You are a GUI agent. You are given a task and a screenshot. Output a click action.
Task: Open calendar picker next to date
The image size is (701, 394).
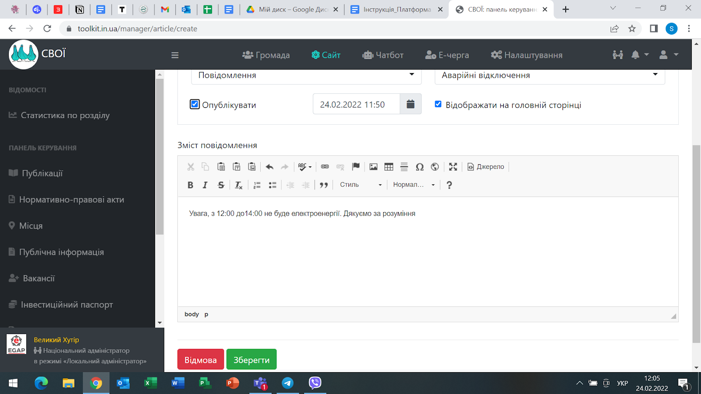tap(411, 104)
